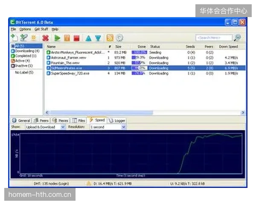
Task: Click the Fountain_The progress bar
Action: (139, 63)
